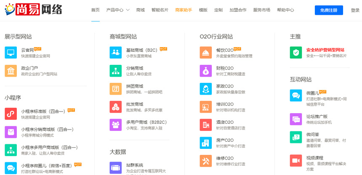Screen dimensions: 362x175
Task: Click the 家政O2O person icon
Action: pyautogui.click(x=206, y=89)
